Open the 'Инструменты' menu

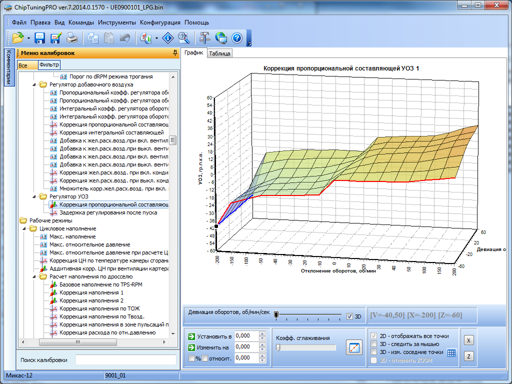click(x=117, y=22)
